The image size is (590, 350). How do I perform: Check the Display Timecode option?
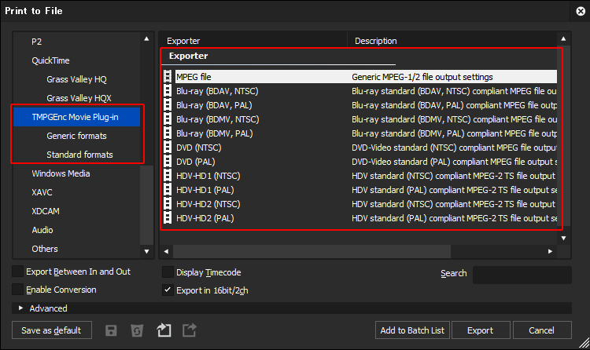tap(168, 272)
